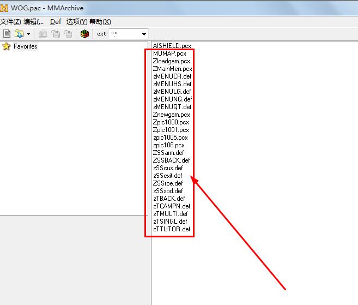The width and height of the screenshot is (358, 305).
Task: Select file zpic106.pcx
Action: pos(169,145)
